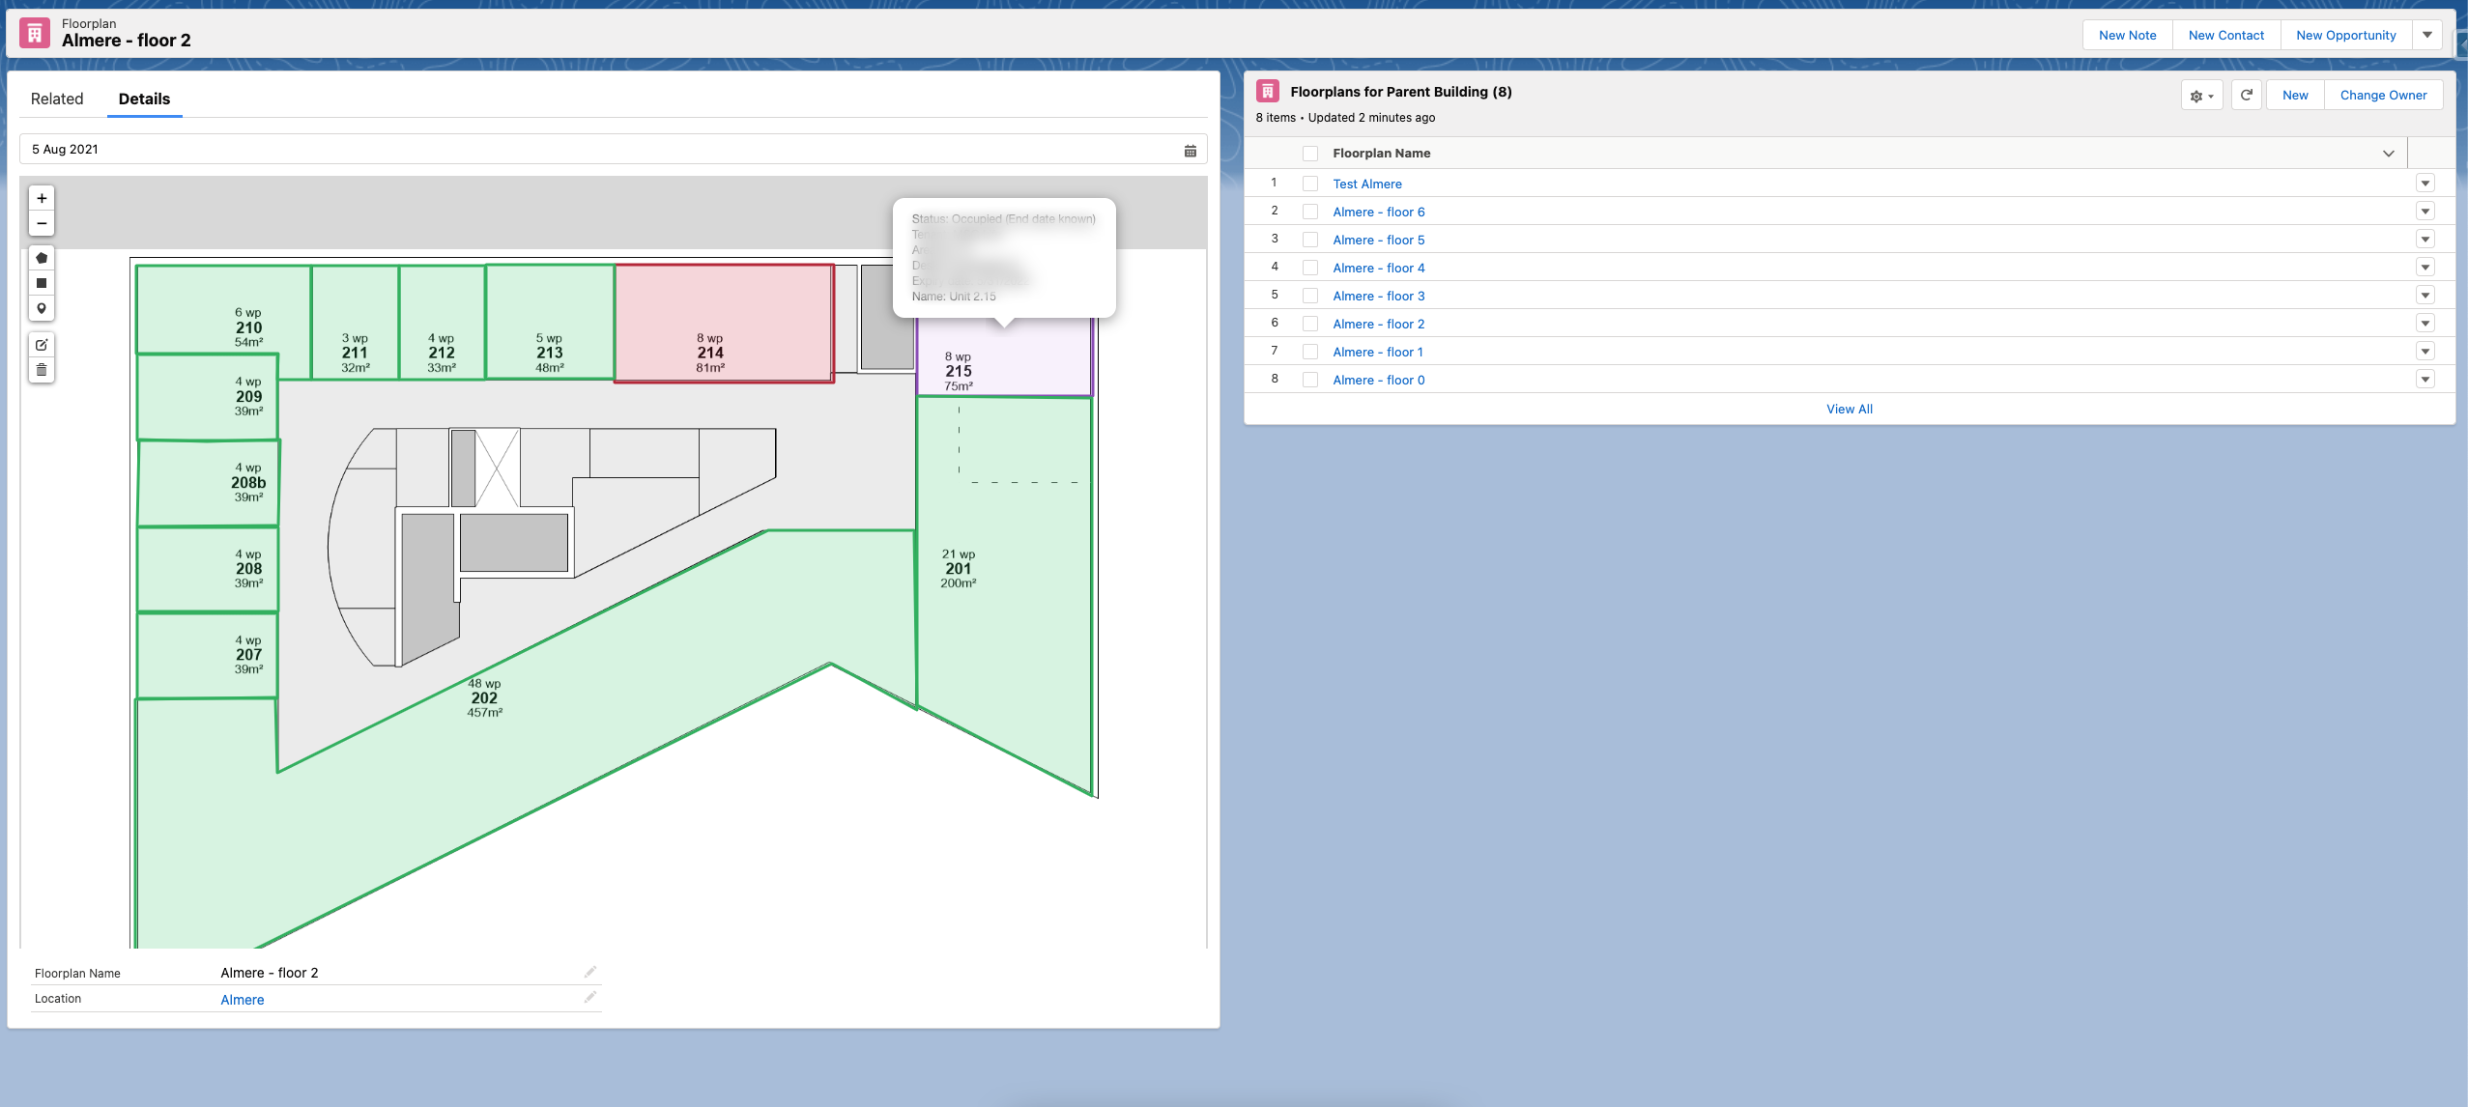Select the place marker tool
This screenshot has height=1107, width=2468.
[42, 308]
